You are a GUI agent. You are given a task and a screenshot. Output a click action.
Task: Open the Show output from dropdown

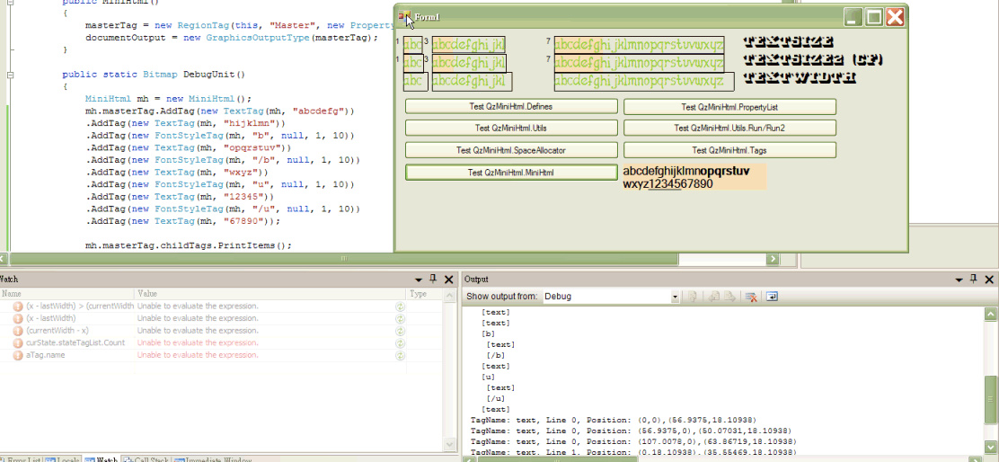coord(675,297)
